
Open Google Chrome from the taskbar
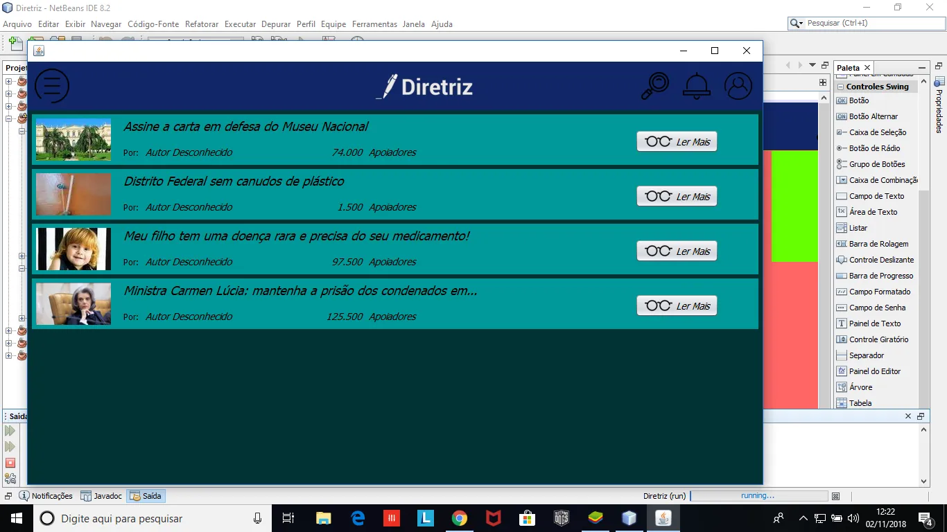click(x=459, y=518)
